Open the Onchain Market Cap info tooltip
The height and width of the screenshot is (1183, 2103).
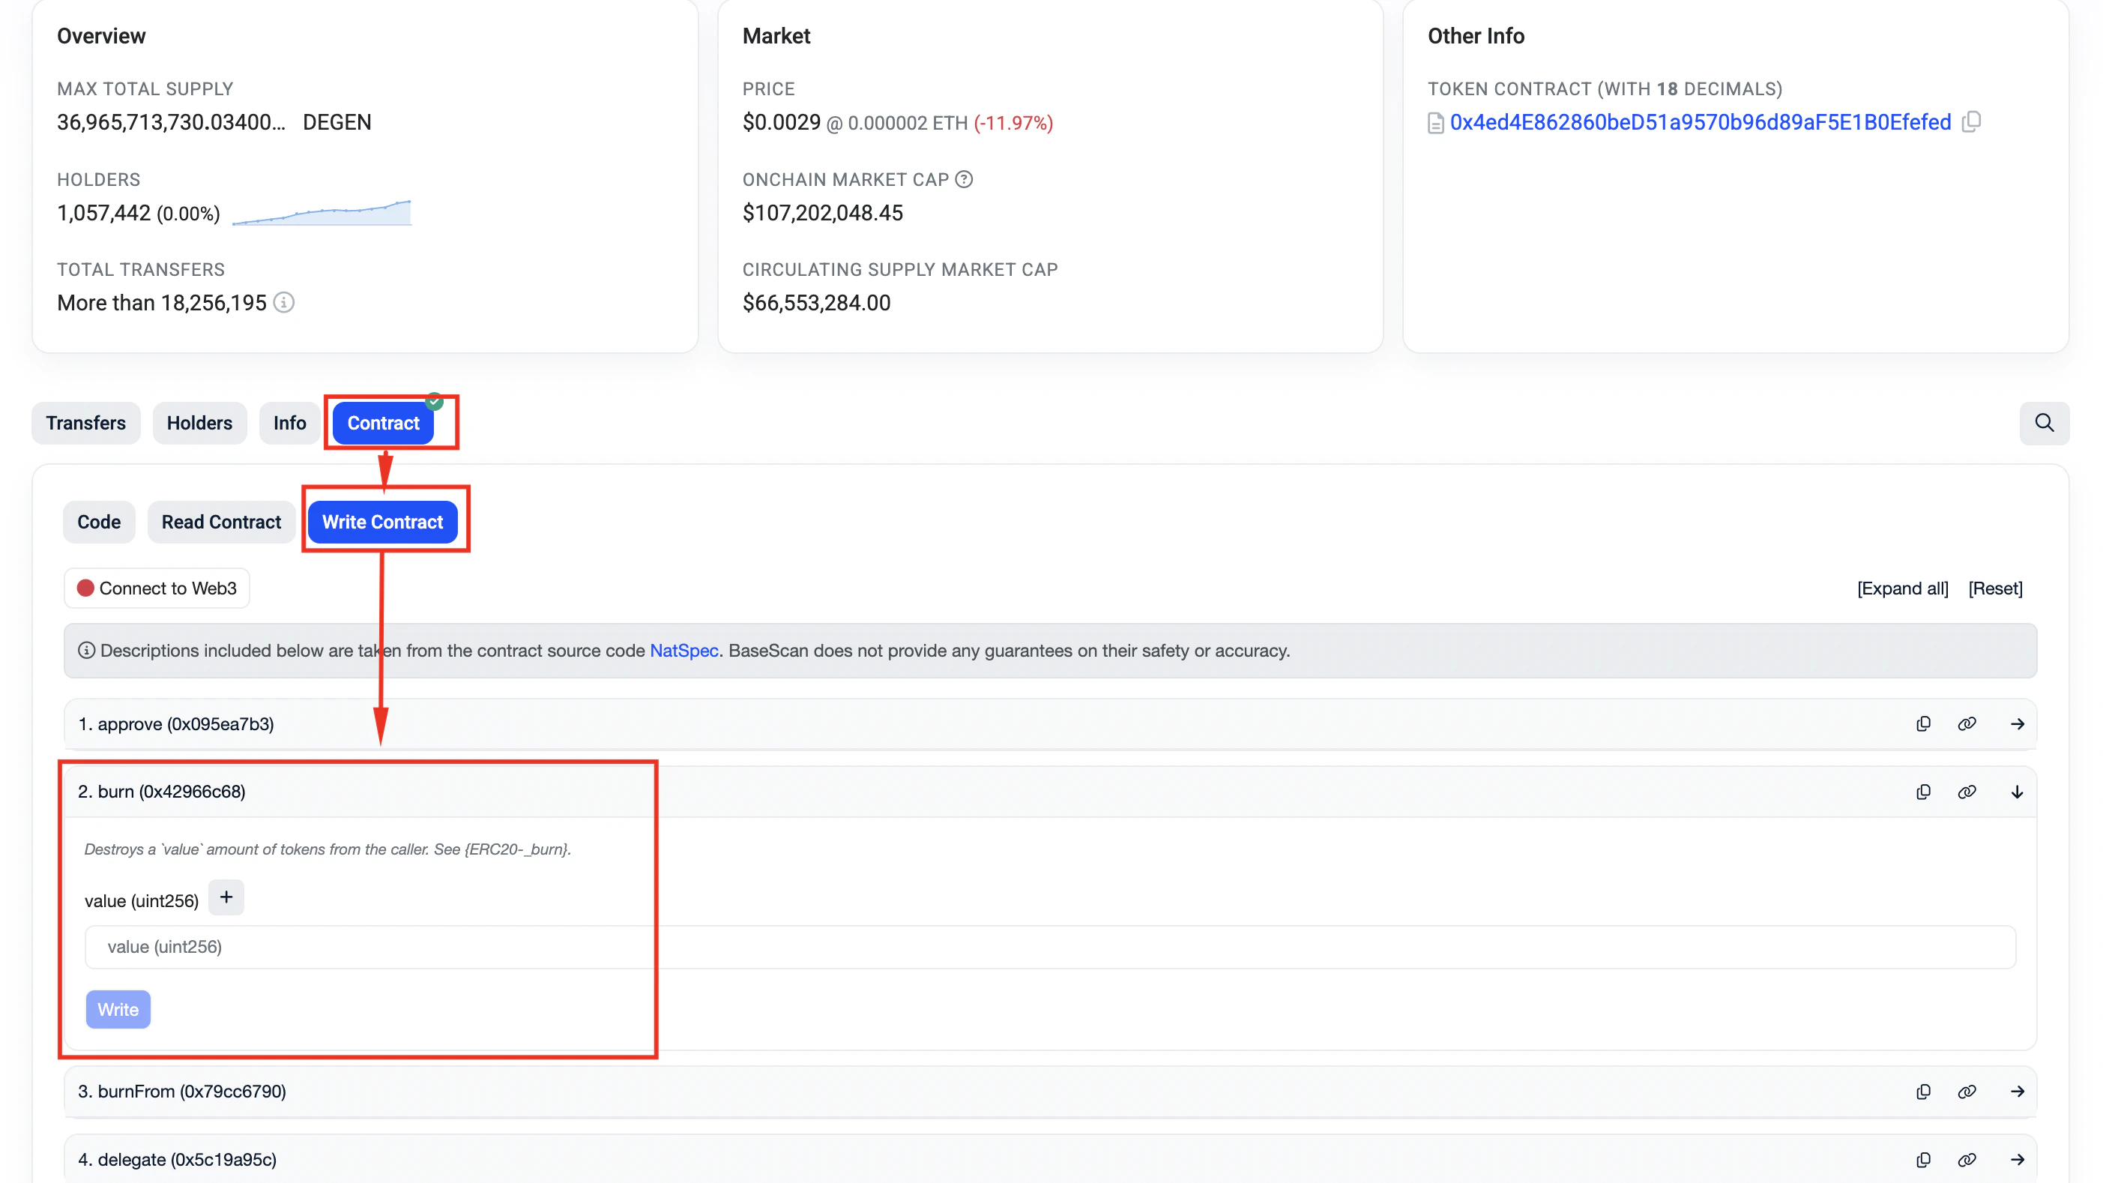click(966, 180)
